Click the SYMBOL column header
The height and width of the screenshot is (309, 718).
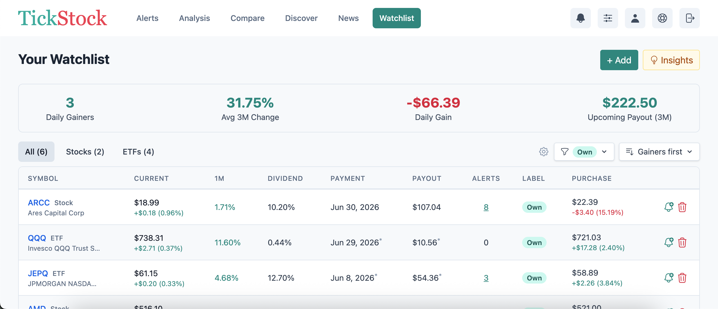click(43, 179)
